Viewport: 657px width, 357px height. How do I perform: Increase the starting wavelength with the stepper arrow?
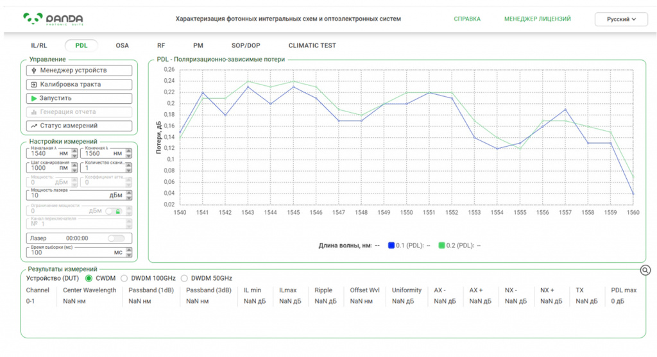(x=74, y=151)
